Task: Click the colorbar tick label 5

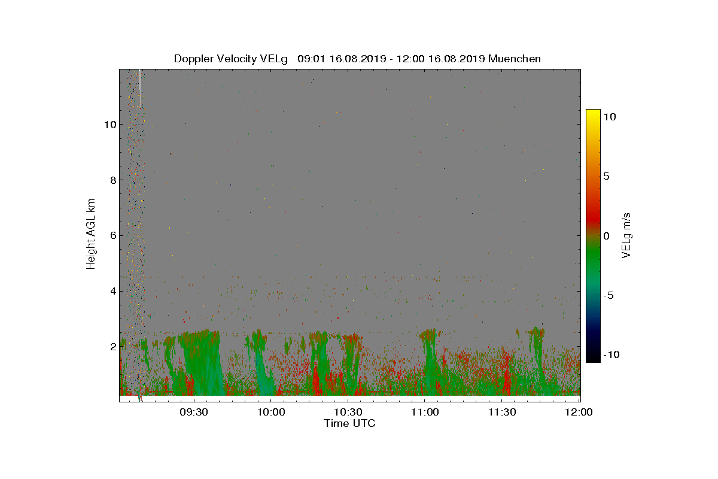Action: point(606,177)
